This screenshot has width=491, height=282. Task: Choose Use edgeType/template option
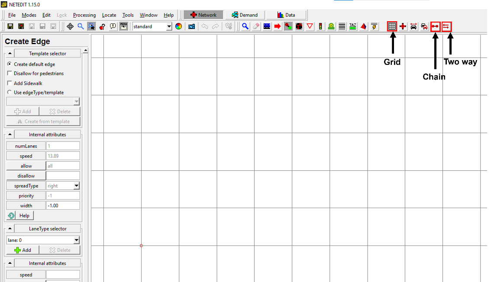coord(10,92)
